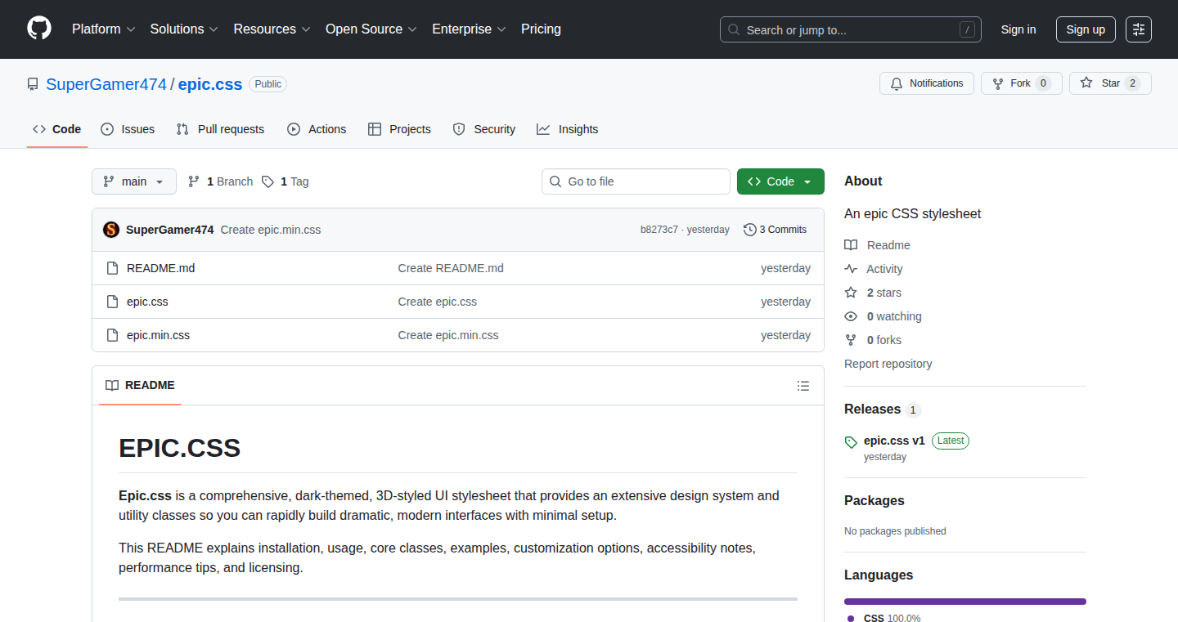Expand the Resources menu

(x=272, y=29)
